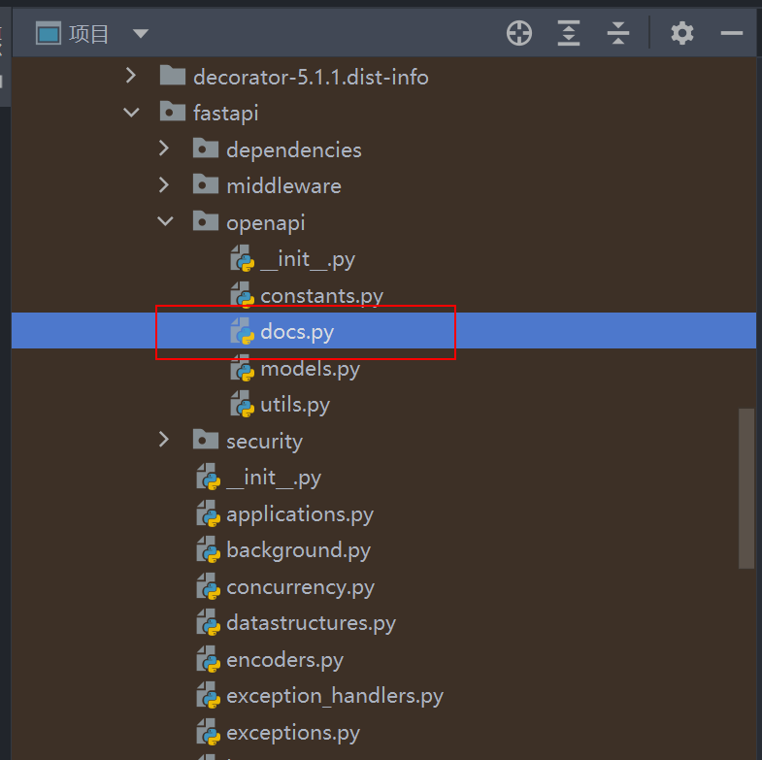
Task: Select exceptions.py in the tree
Action: [293, 733]
